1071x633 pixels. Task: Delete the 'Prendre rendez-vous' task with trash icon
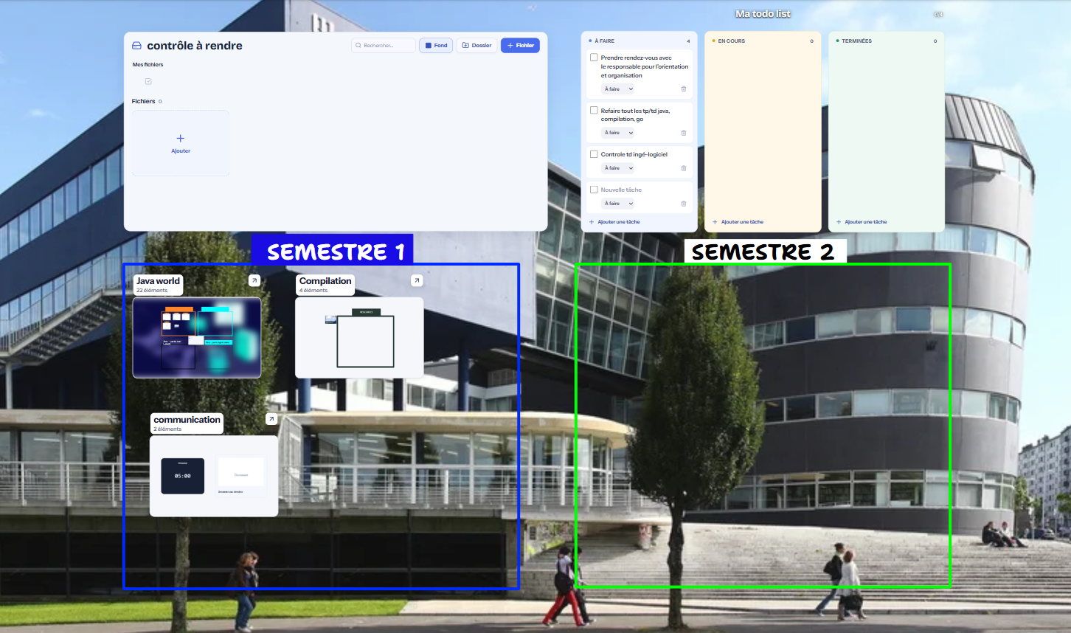coord(684,89)
